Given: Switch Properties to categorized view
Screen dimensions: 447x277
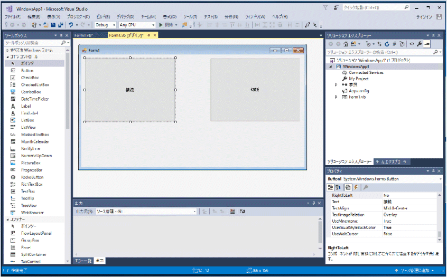Looking at the screenshot, I should 330,187.
